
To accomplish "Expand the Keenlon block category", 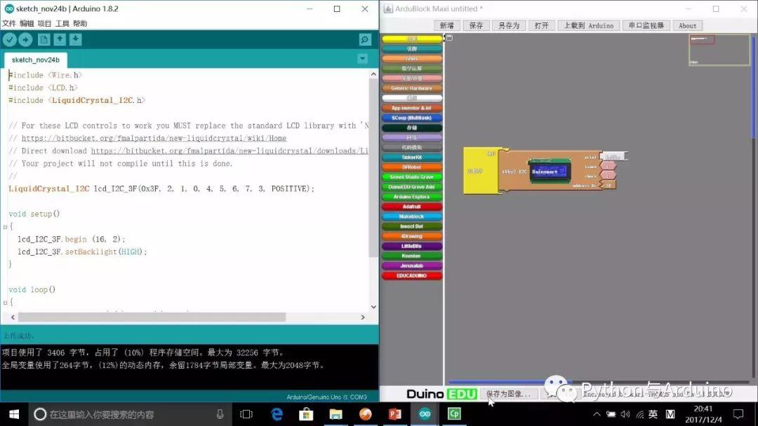I will click(411, 256).
